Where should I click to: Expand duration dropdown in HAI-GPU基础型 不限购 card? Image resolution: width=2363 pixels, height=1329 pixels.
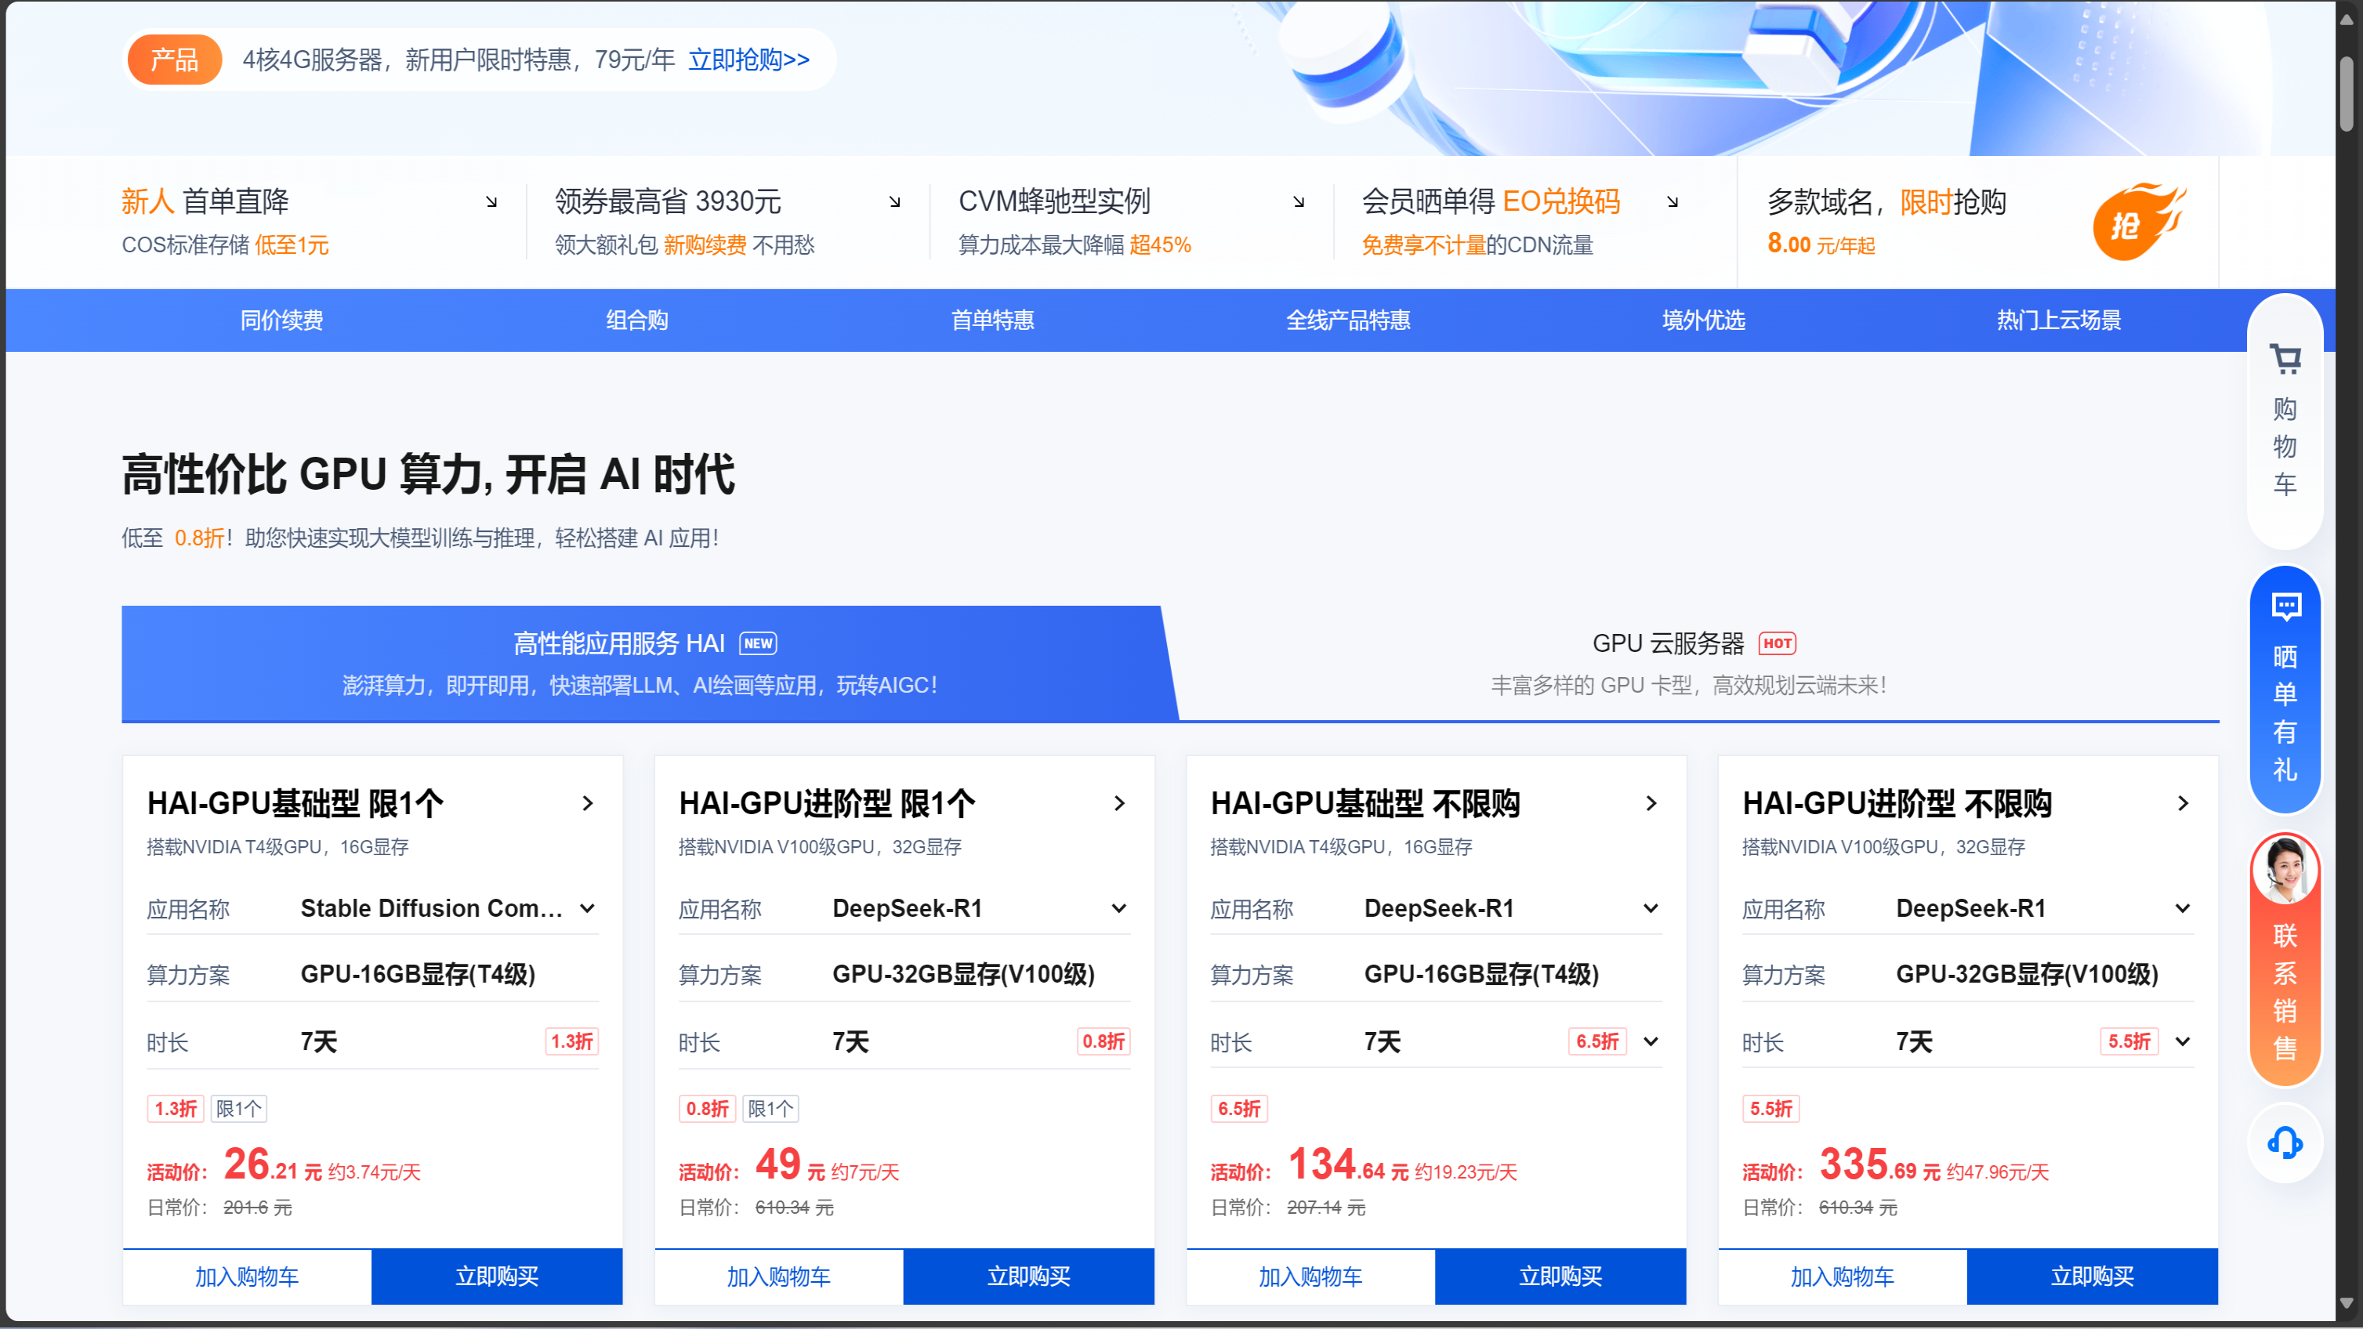click(1651, 1041)
